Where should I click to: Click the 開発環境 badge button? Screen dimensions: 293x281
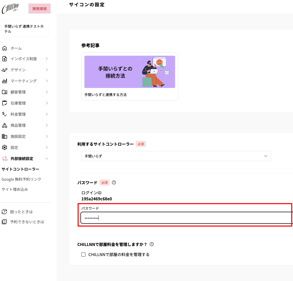[x=40, y=9]
